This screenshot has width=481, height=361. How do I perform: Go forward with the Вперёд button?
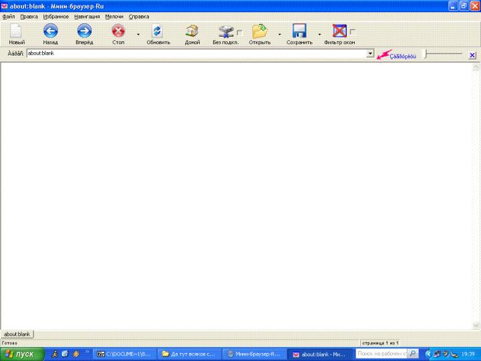pyautogui.click(x=84, y=31)
